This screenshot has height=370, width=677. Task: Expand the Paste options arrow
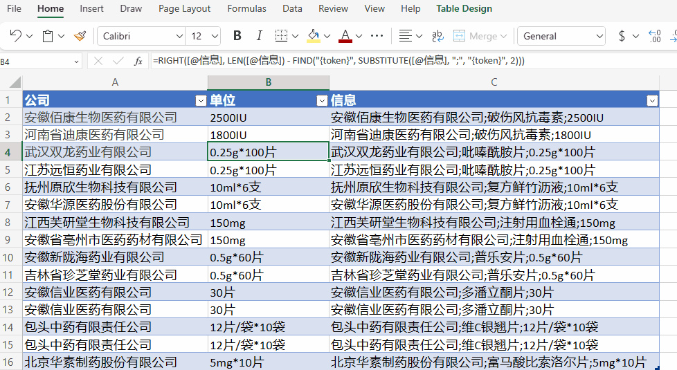62,36
